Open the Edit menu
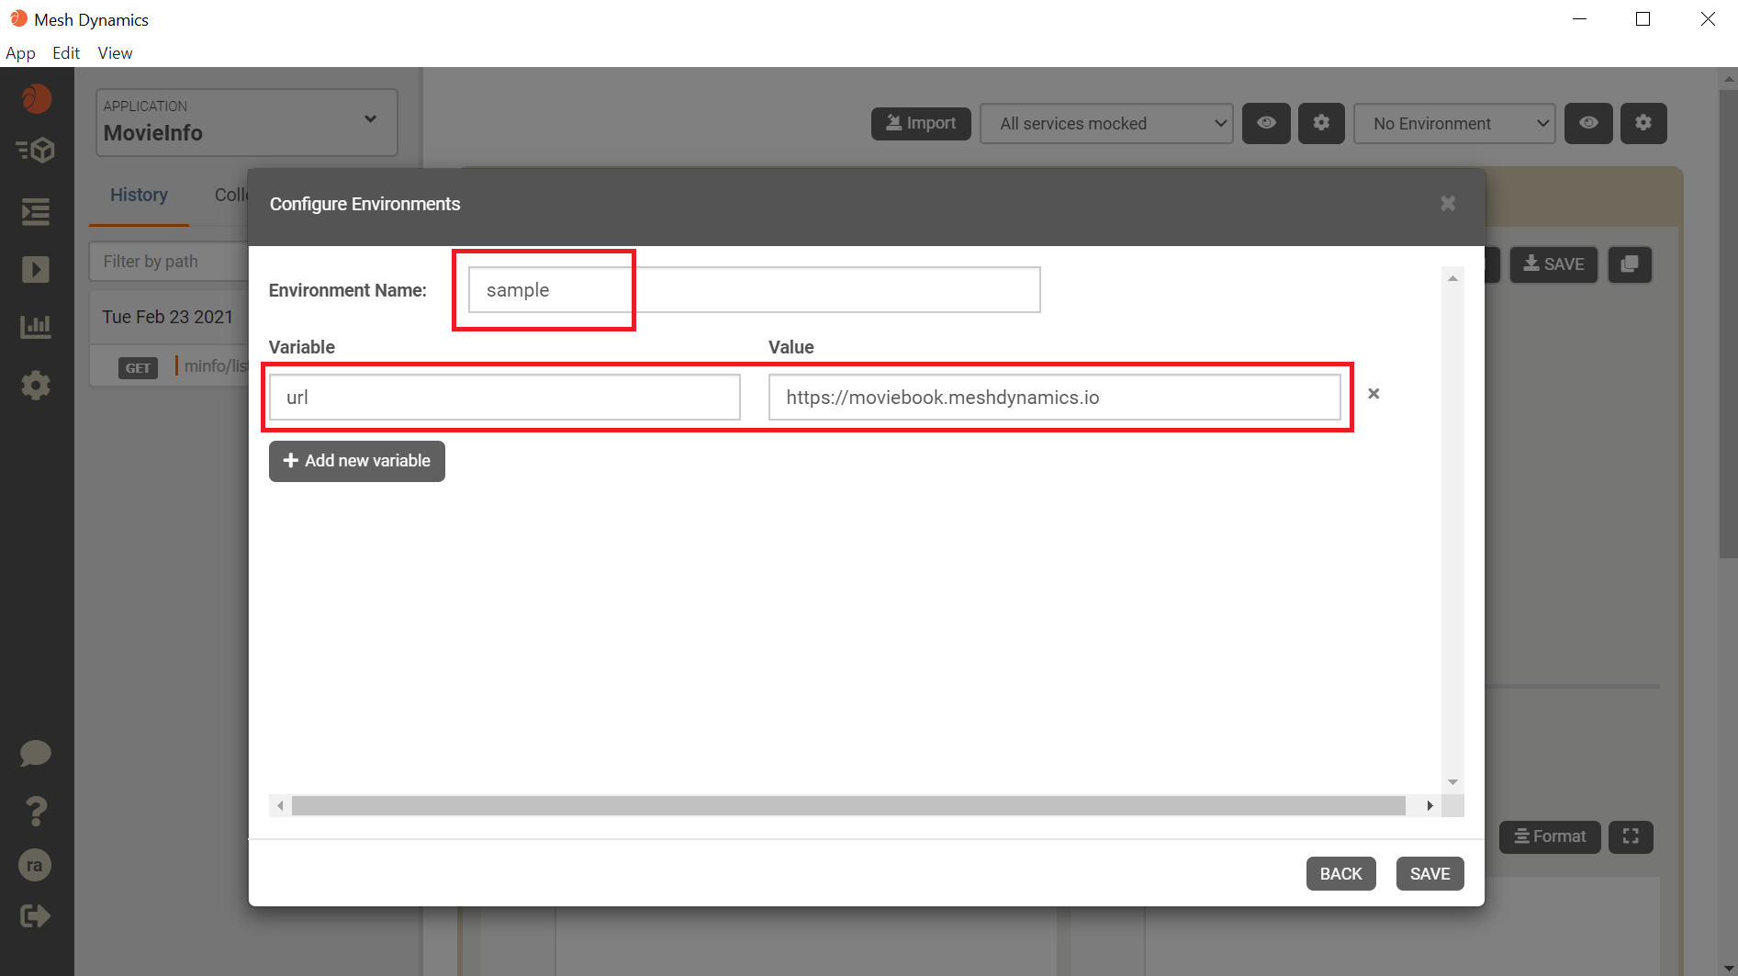This screenshot has width=1738, height=976. point(66,53)
